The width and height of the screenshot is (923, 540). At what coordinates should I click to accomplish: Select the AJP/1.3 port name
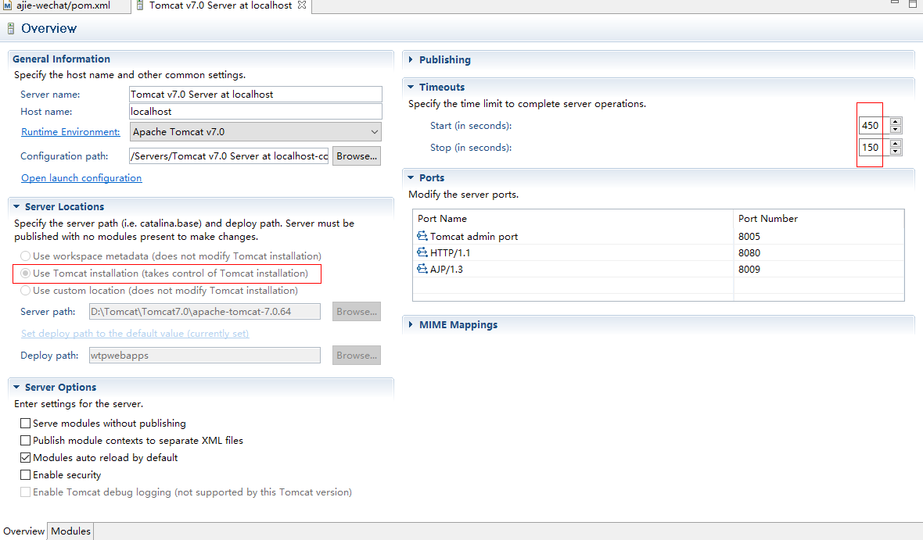446,270
